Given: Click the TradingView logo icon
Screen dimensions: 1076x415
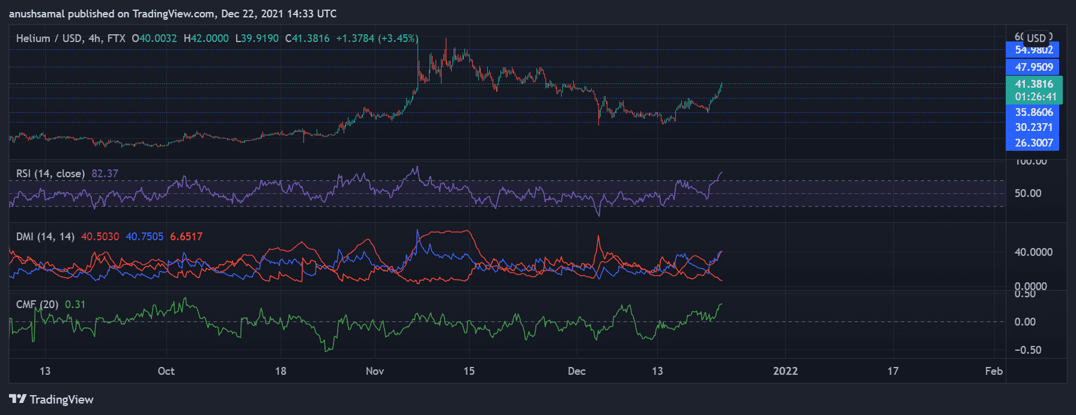Looking at the screenshot, I should [17, 399].
